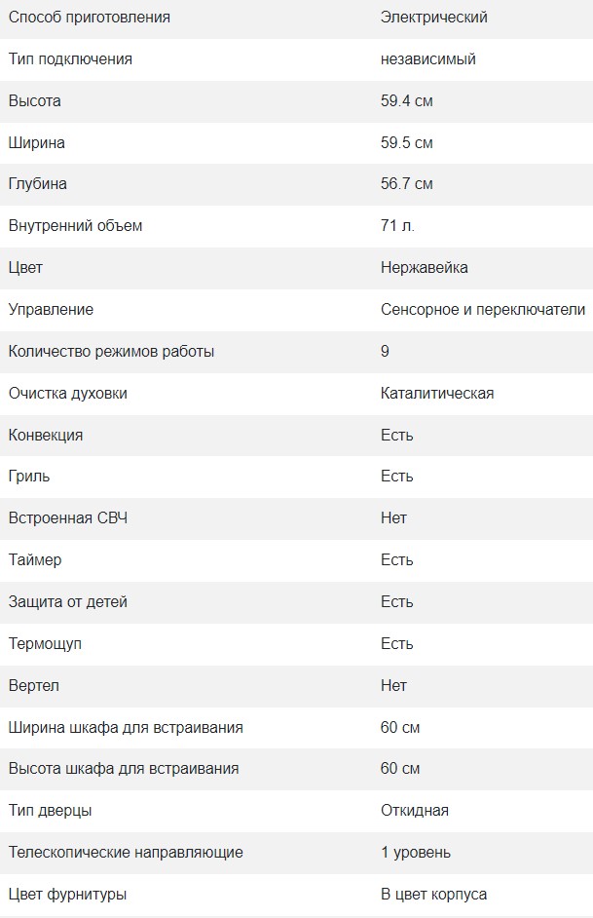Image resolution: width=593 pixels, height=918 pixels.
Task: Click the 'Встроенная СВЧ' label
Action: pyautogui.click(x=67, y=518)
